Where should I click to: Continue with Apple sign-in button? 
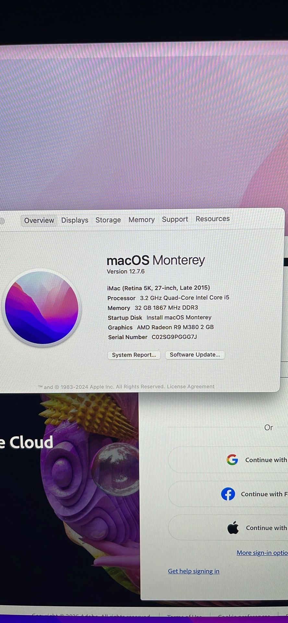[228, 528]
